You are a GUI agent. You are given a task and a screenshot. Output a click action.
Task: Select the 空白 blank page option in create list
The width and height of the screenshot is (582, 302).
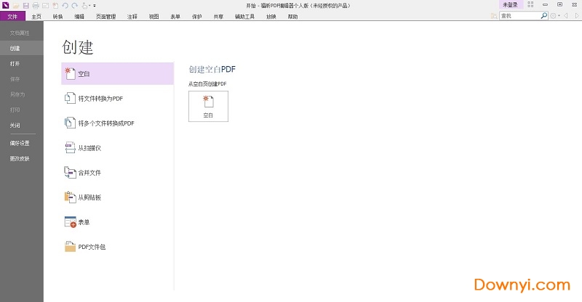tap(117, 74)
